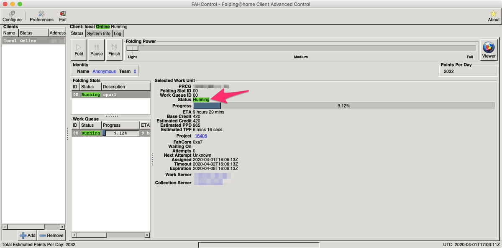Click the Exit toolbar icon

pyautogui.click(x=63, y=16)
